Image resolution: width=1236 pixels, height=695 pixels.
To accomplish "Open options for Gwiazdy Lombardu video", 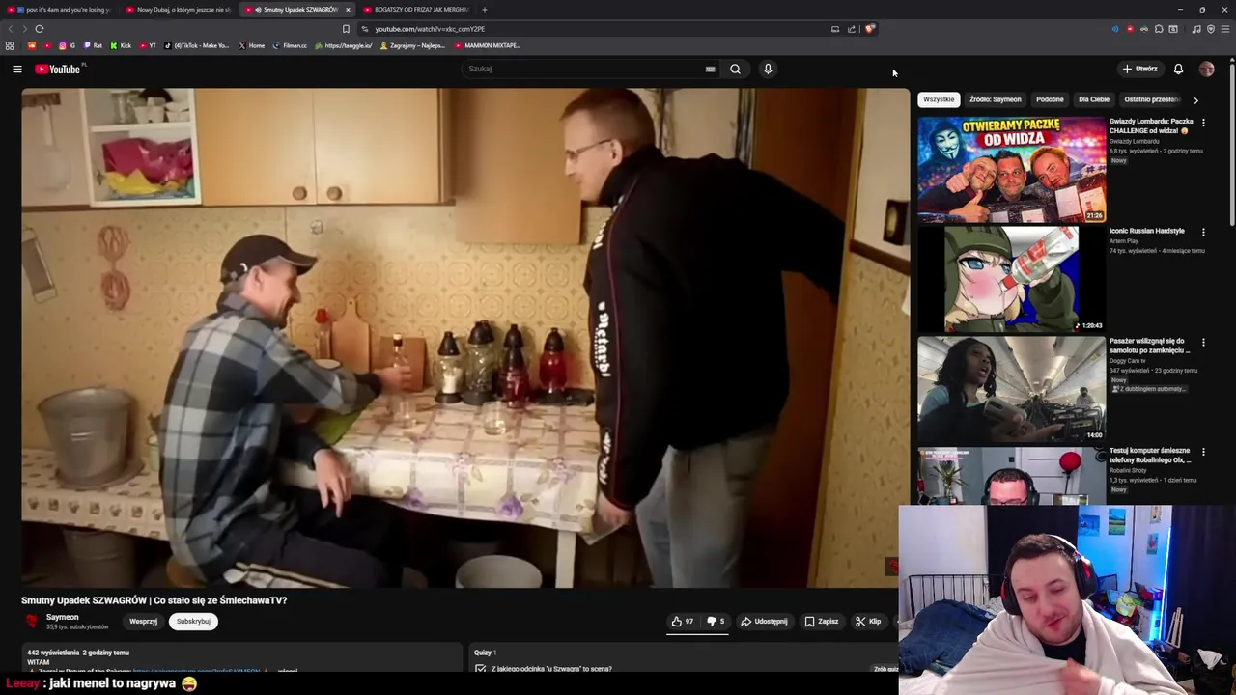I will point(1203,123).
